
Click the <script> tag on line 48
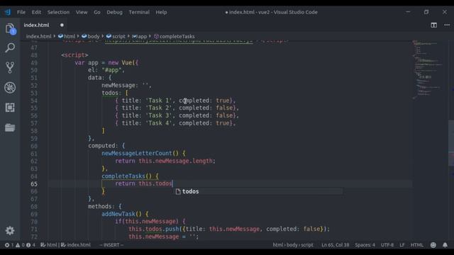point(74,55)
